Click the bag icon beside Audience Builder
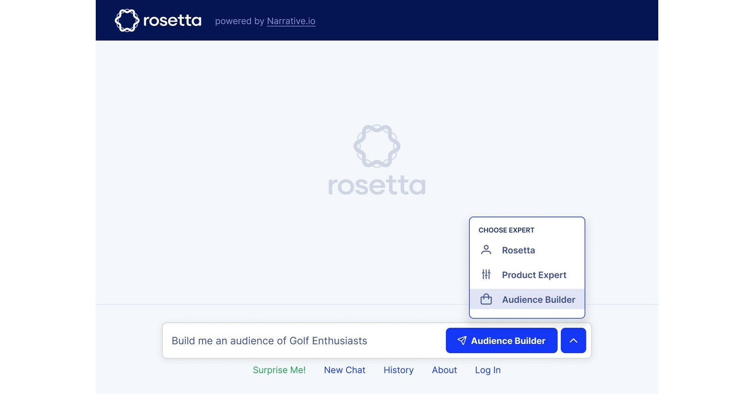 click(486, 299)
